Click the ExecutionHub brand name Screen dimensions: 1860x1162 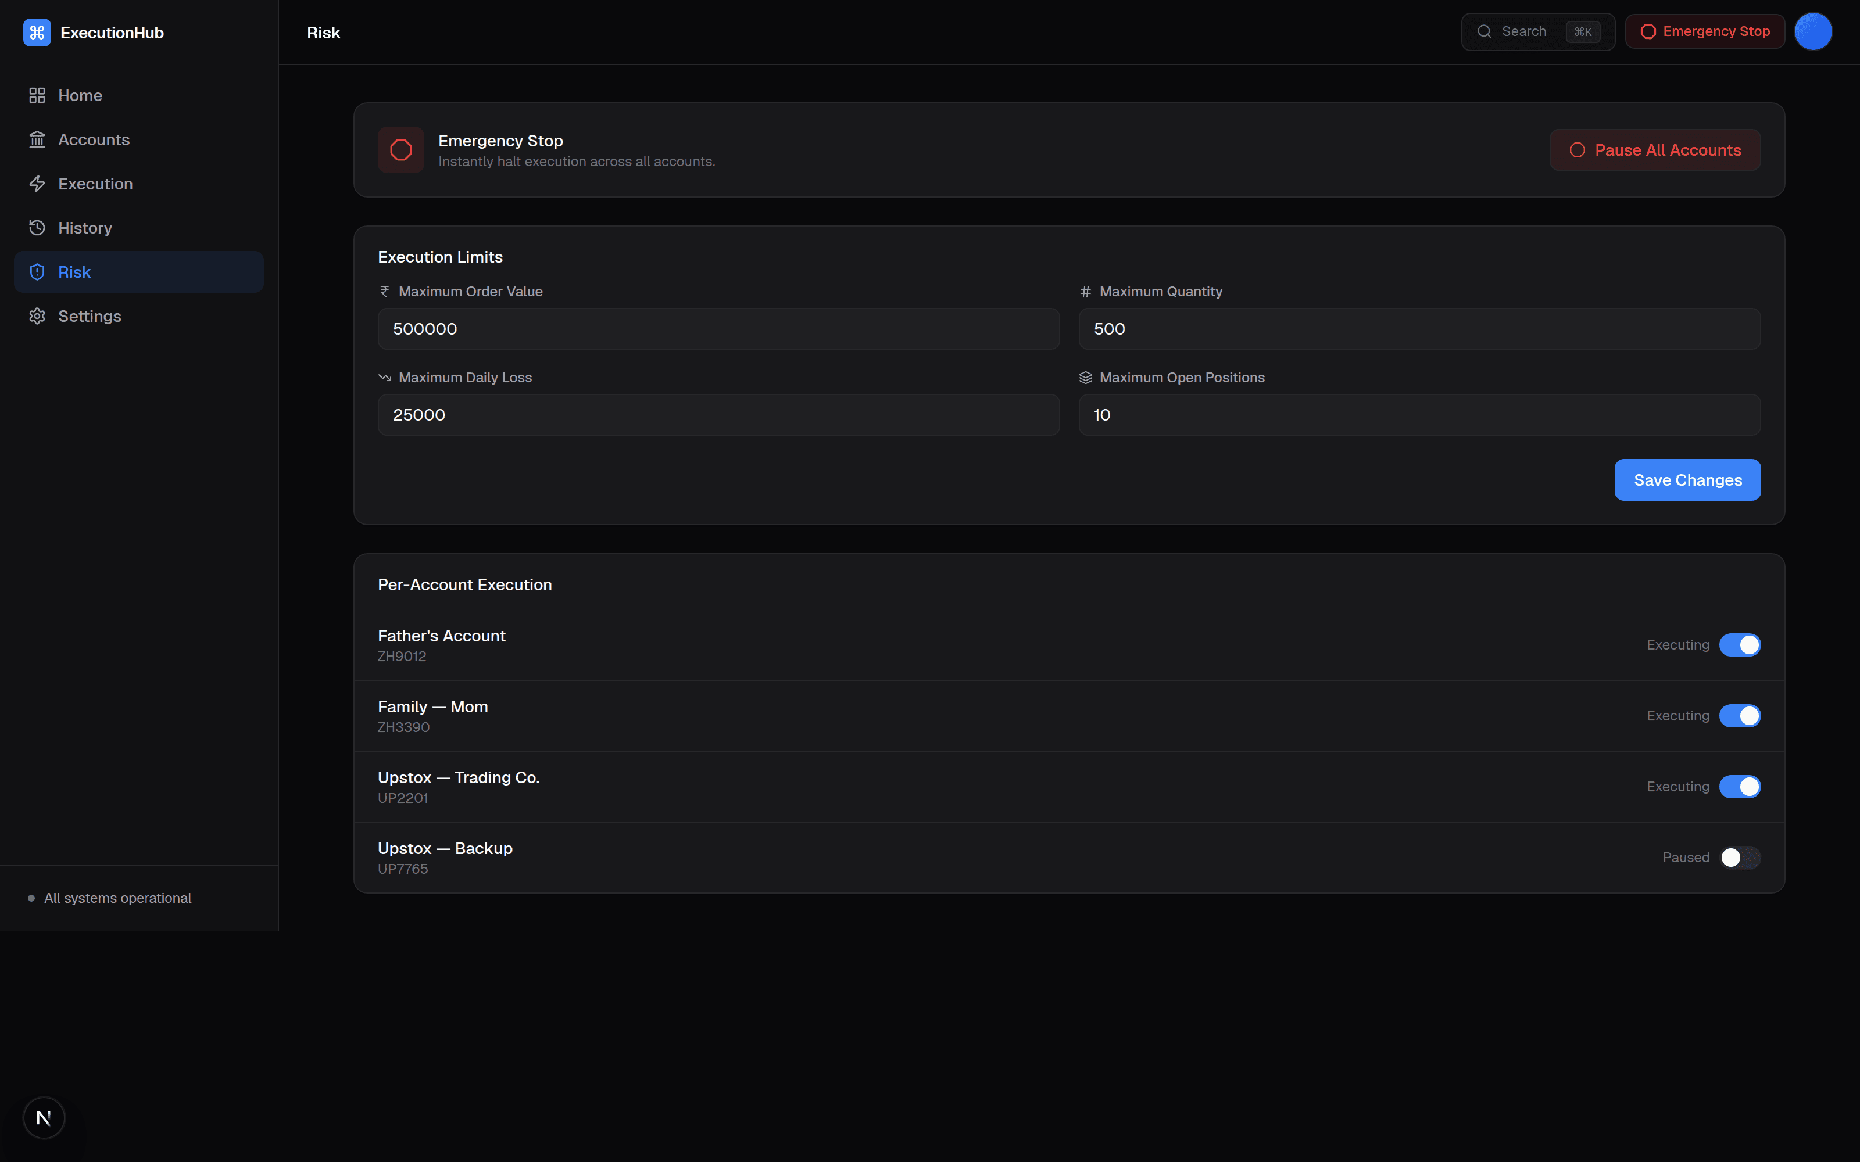pos(112,33)
